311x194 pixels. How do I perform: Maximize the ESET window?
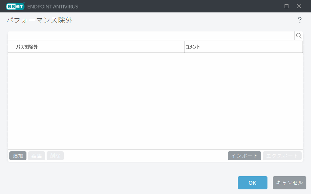coord(287,6)
